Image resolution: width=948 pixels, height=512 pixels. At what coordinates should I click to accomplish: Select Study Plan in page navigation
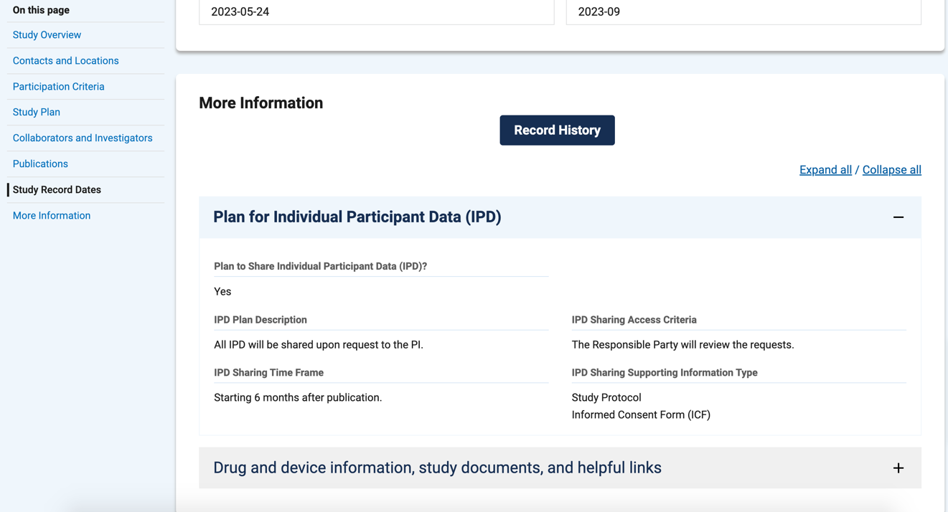[x=36, y=113]
